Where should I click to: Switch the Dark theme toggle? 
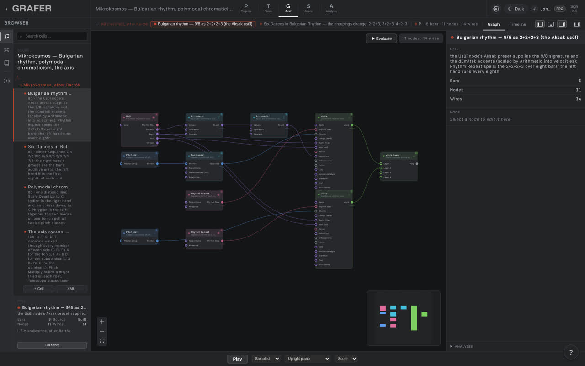(516, 9)
